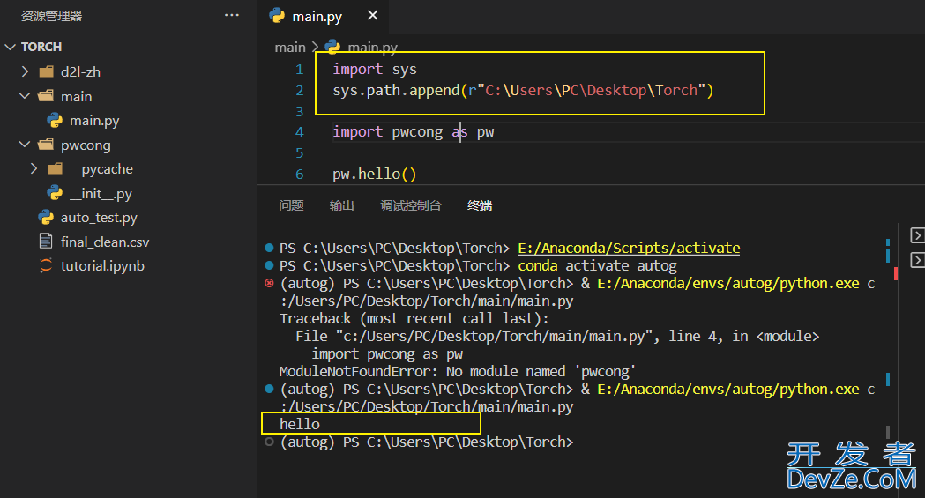925x498 pixels.
Task: Open the explorer more actions ellipsis
Action: (232, 15)
